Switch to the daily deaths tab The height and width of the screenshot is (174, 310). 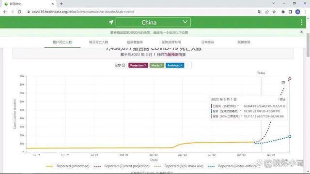pyautogui.click(x=99, y=42)
